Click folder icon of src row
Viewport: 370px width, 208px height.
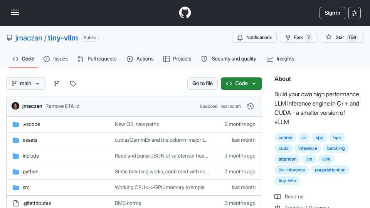pos(16,188)
